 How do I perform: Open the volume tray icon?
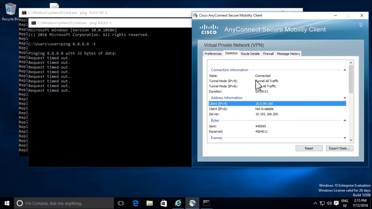coord(329,203)
